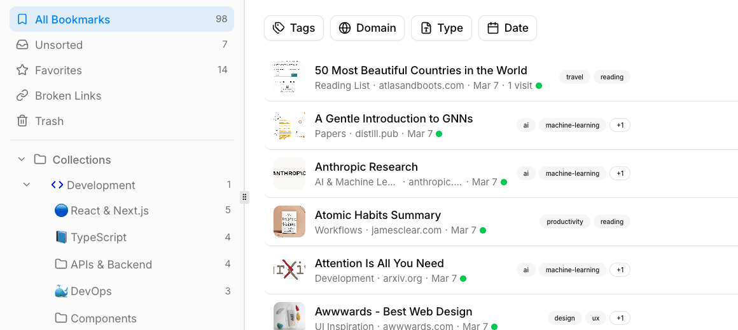Click the Awwwards bookmark thumbnail

click(x=289, y=317)
